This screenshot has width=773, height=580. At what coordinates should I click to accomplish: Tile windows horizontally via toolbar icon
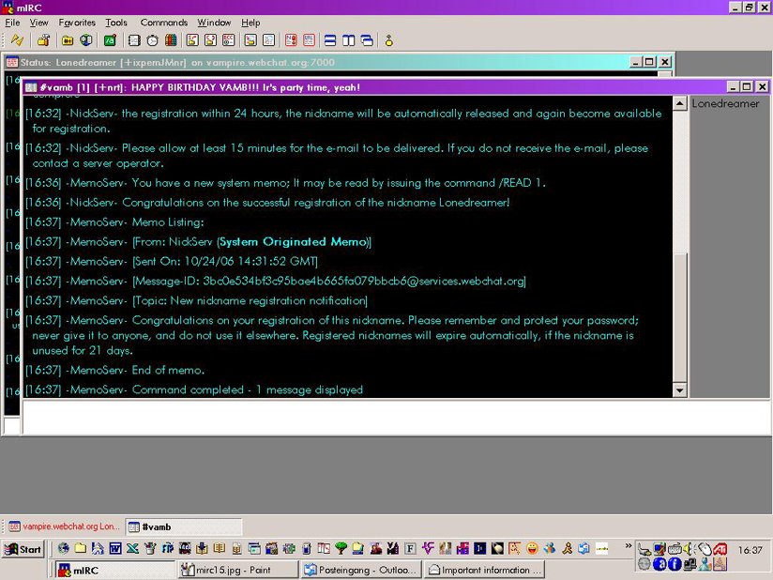[330, 40]
